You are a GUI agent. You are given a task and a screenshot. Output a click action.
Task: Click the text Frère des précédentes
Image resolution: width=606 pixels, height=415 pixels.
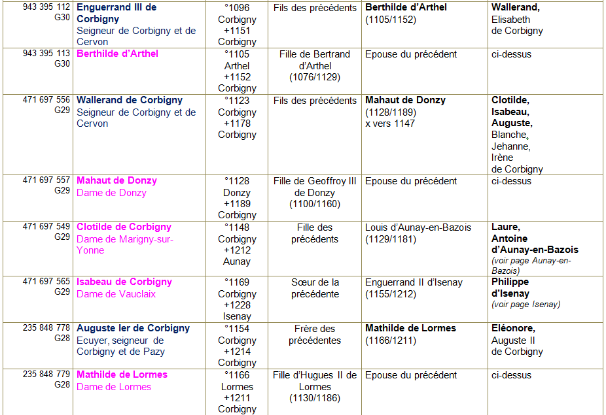coord(315,335)
